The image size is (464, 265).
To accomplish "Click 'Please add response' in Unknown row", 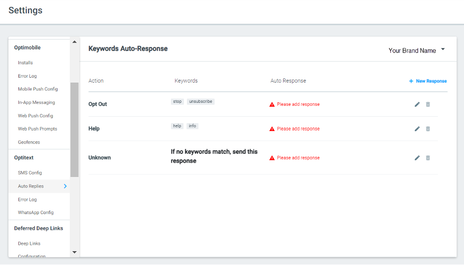I will click(x=298, y=158).
